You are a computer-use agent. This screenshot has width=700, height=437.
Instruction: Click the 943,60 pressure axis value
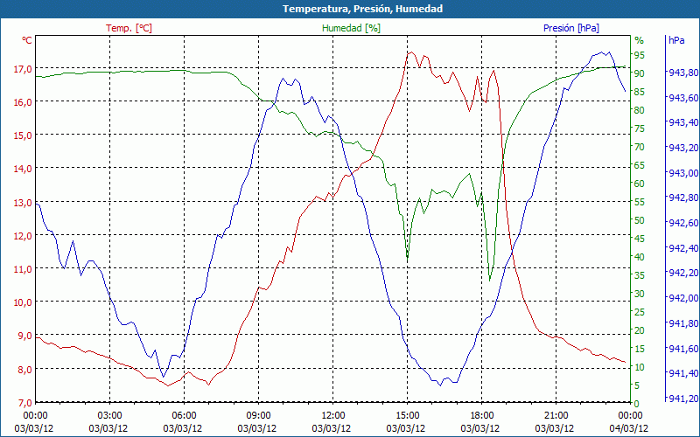click(x=682, y=98)
